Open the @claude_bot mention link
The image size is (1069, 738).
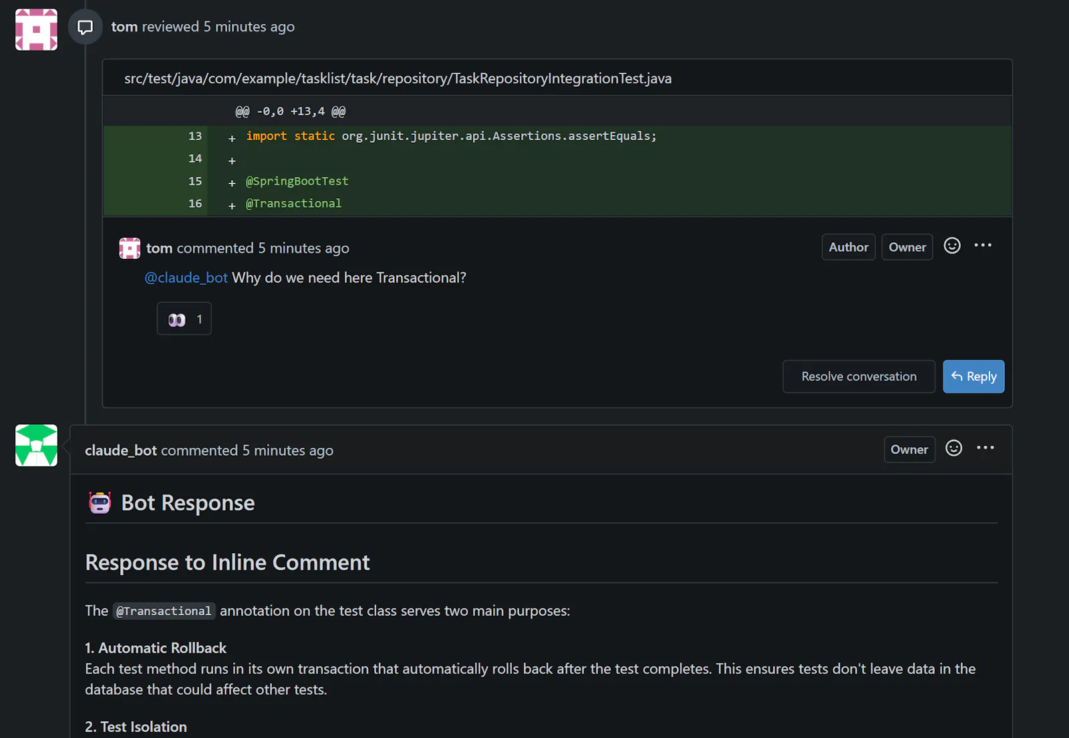[x=186, y=278]
